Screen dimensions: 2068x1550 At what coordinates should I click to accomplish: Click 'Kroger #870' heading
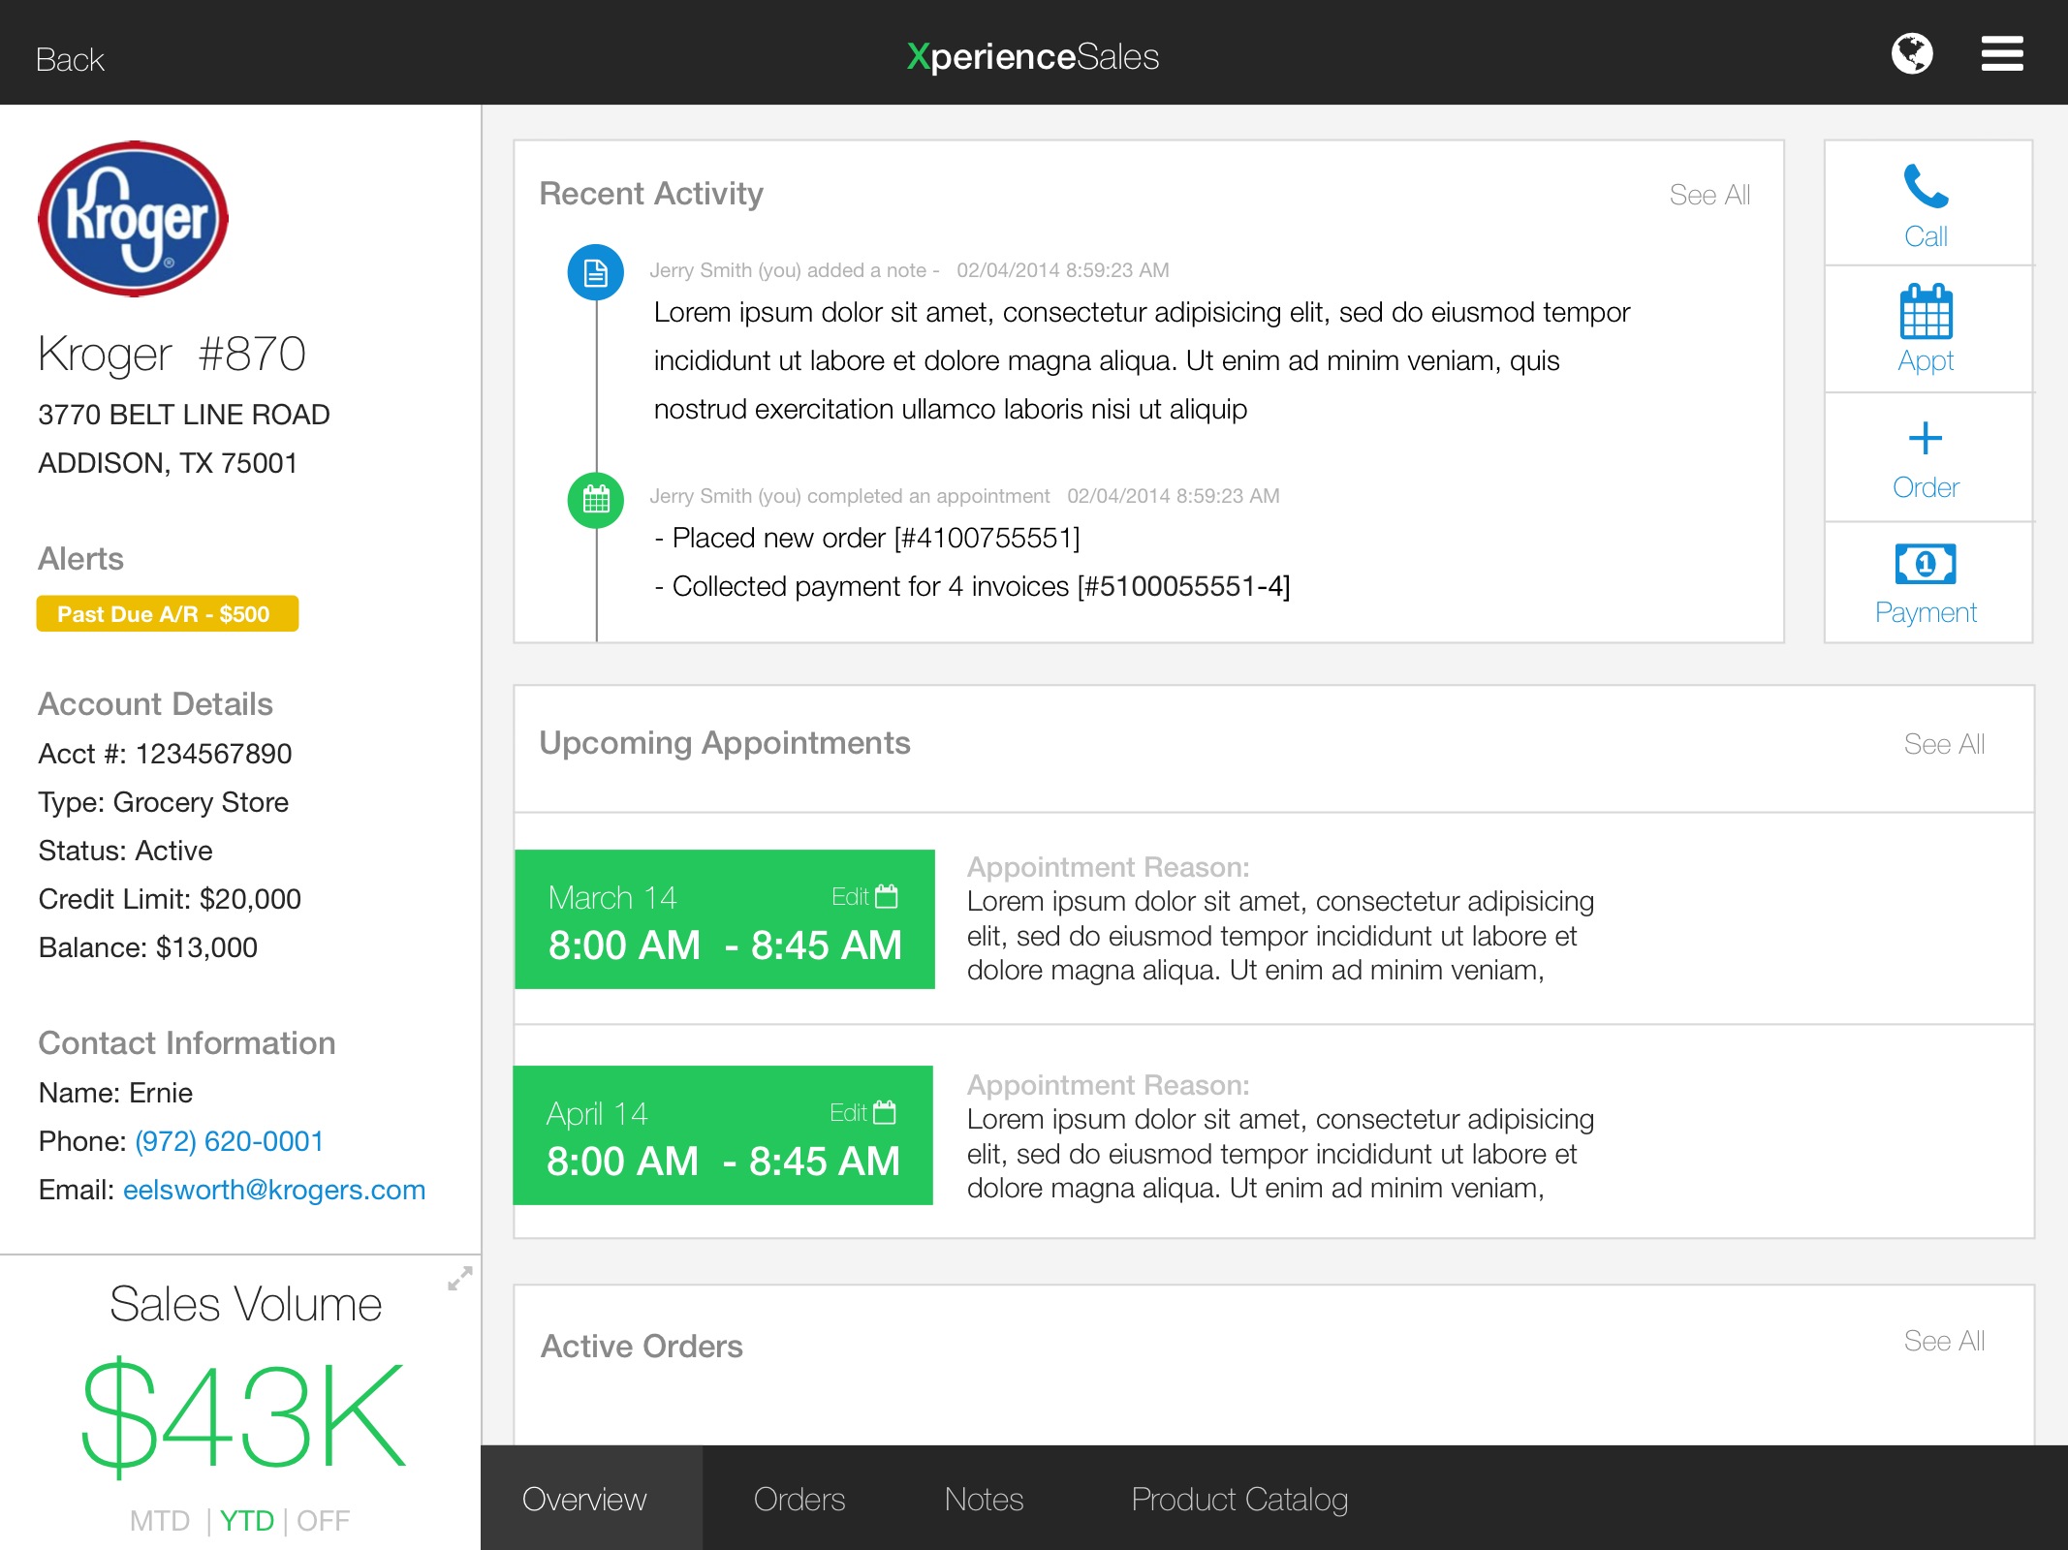click(172, 355)
